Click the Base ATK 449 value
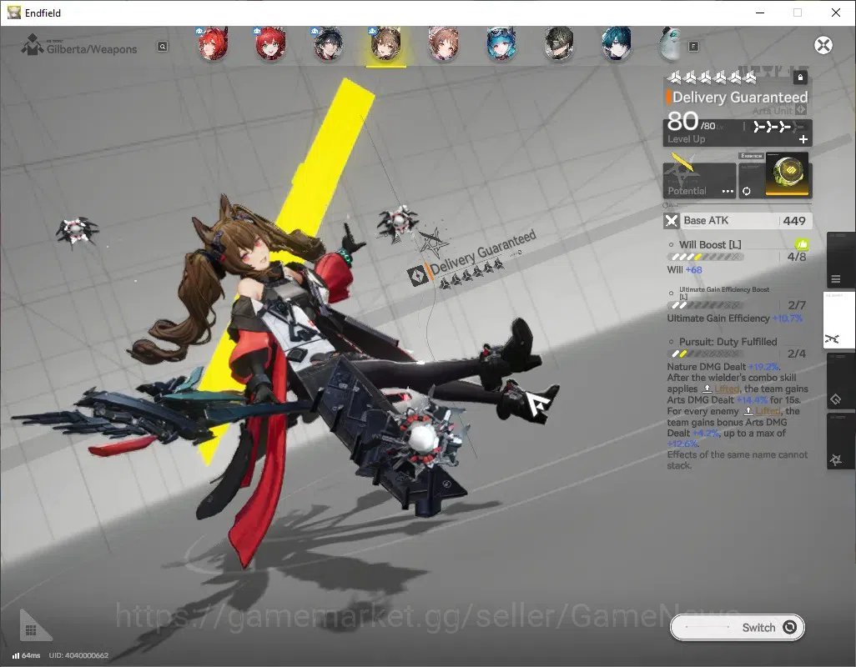This screenshot has width=856, height=667. pos(793,221)
